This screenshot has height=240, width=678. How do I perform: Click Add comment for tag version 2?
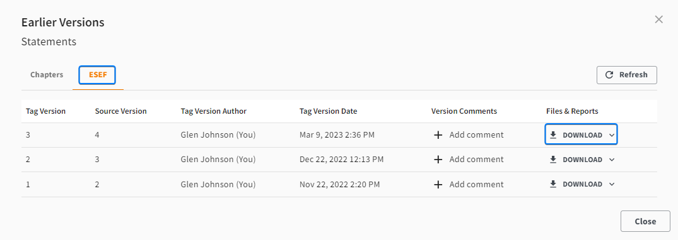476,160
